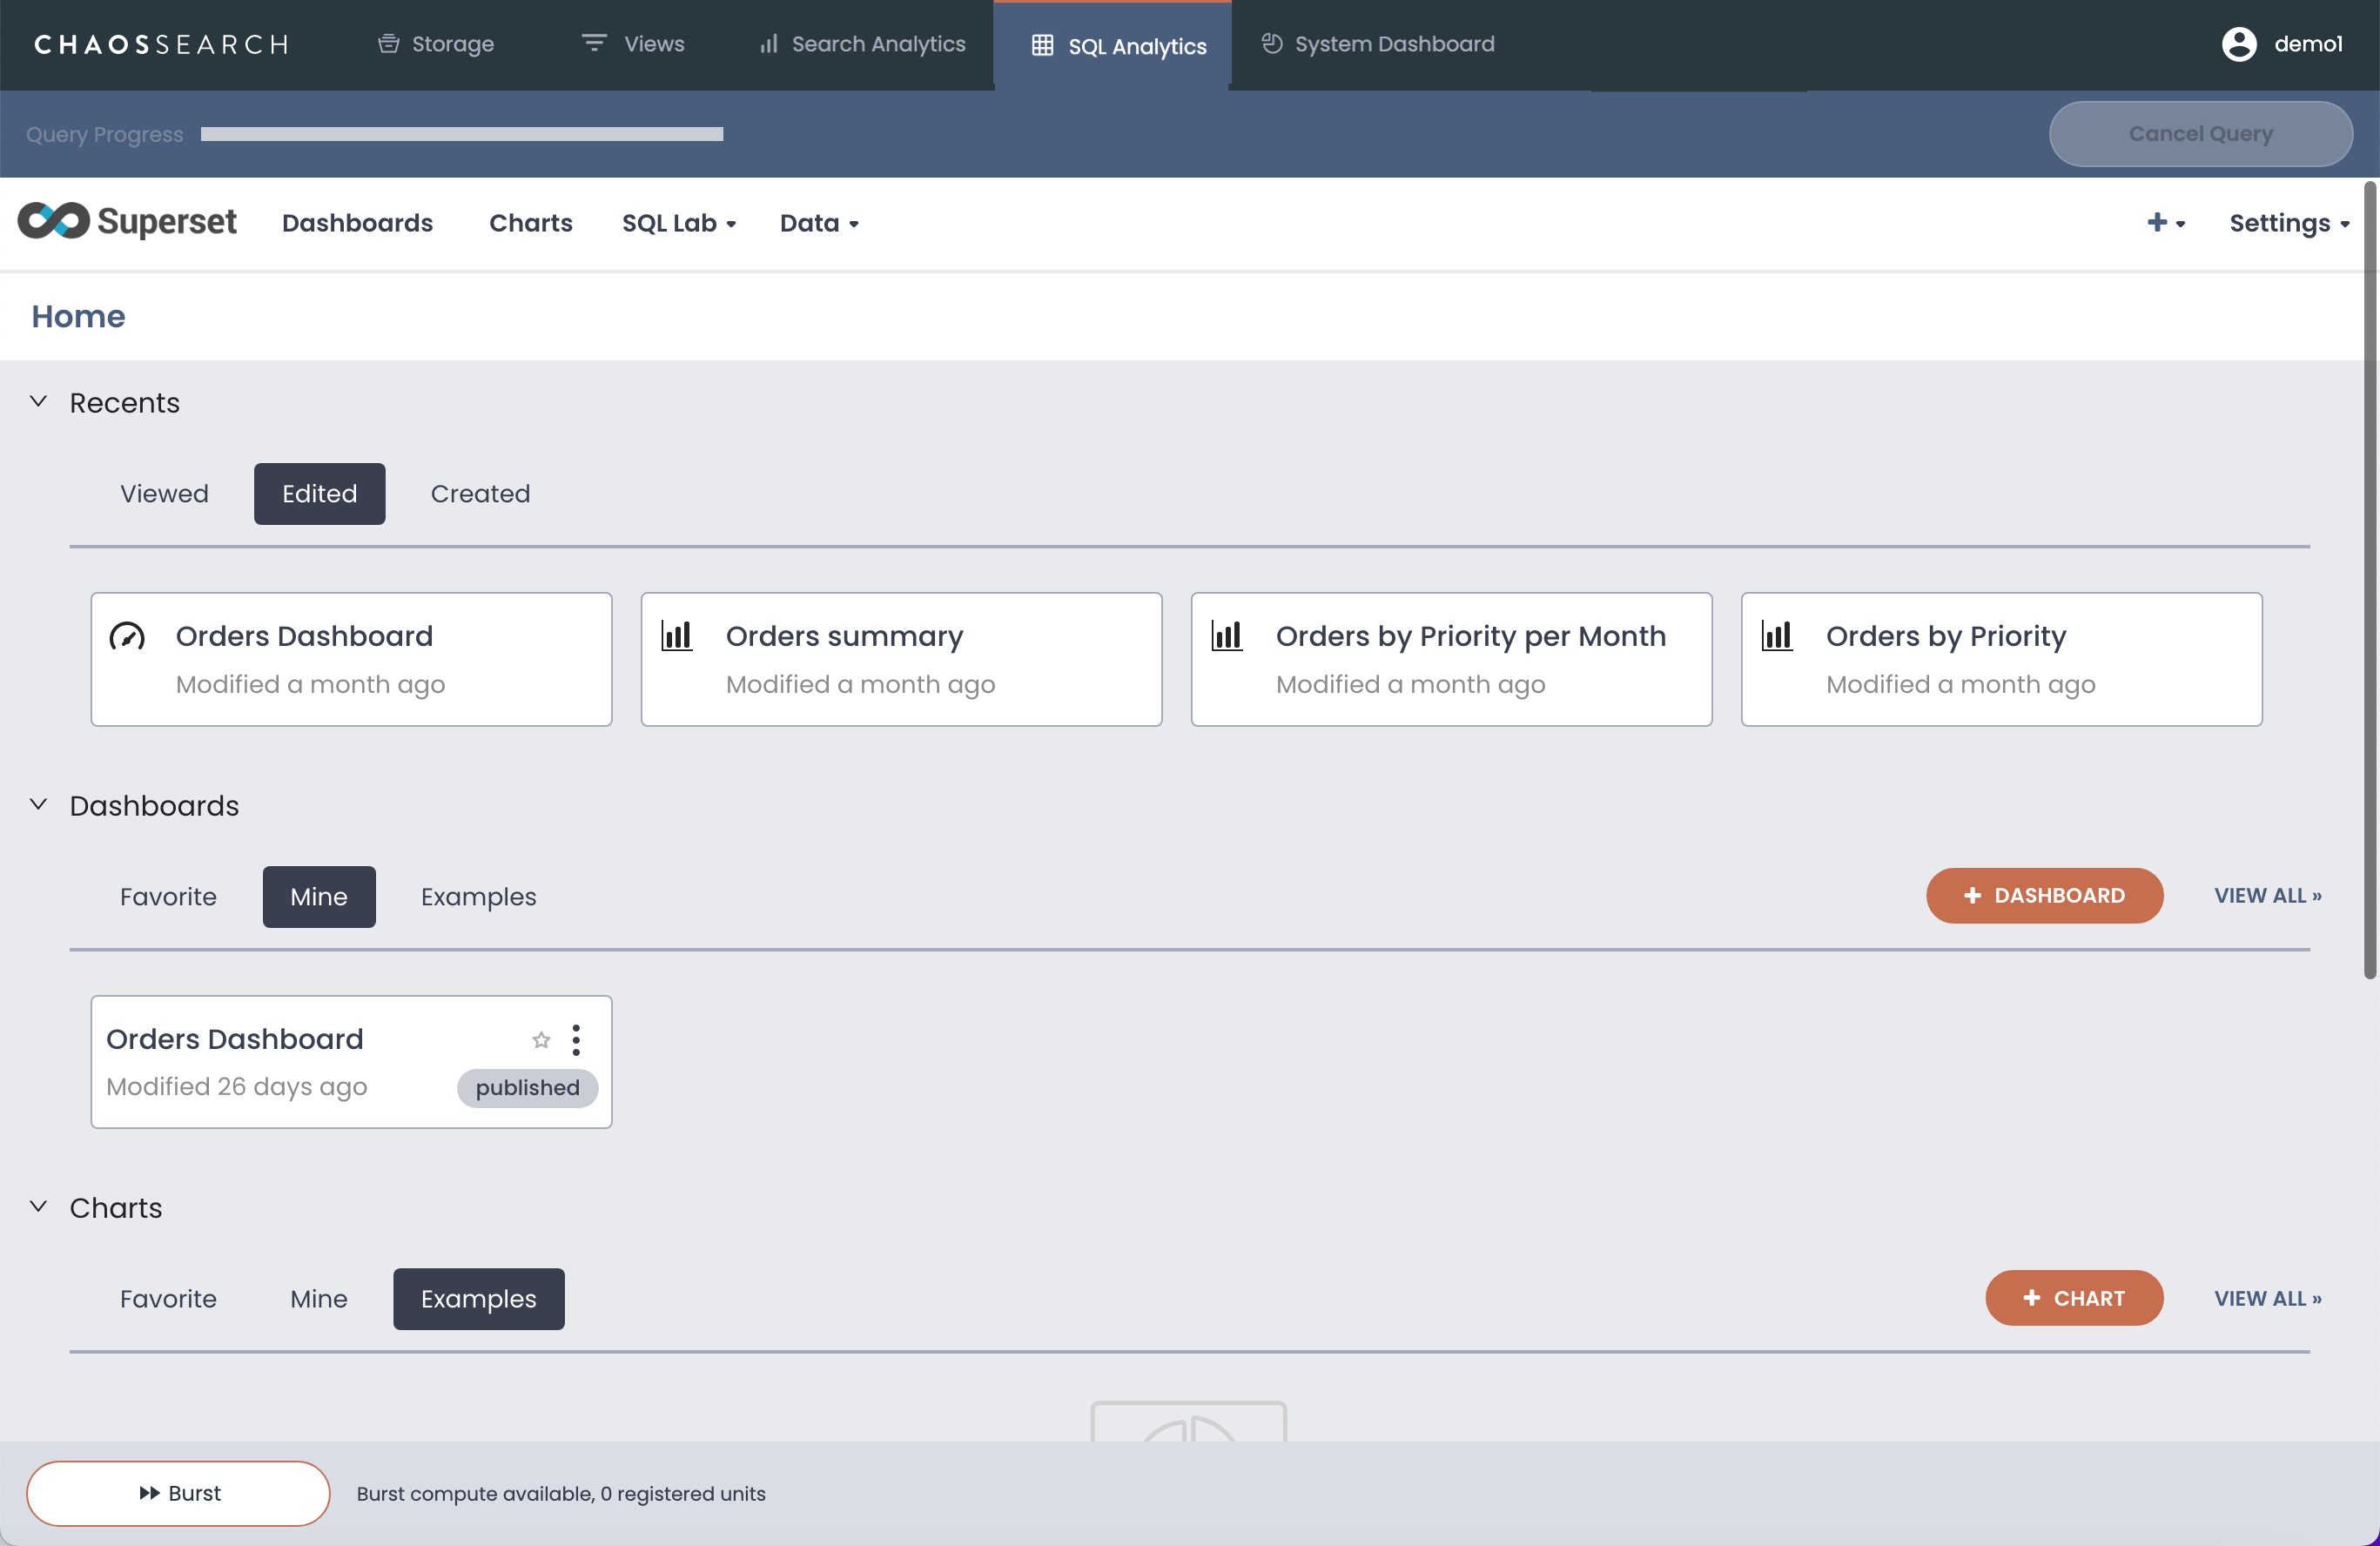Click the query progress bar
The height and width of the screenshot is (1546, 2380).
coord(461,134)
